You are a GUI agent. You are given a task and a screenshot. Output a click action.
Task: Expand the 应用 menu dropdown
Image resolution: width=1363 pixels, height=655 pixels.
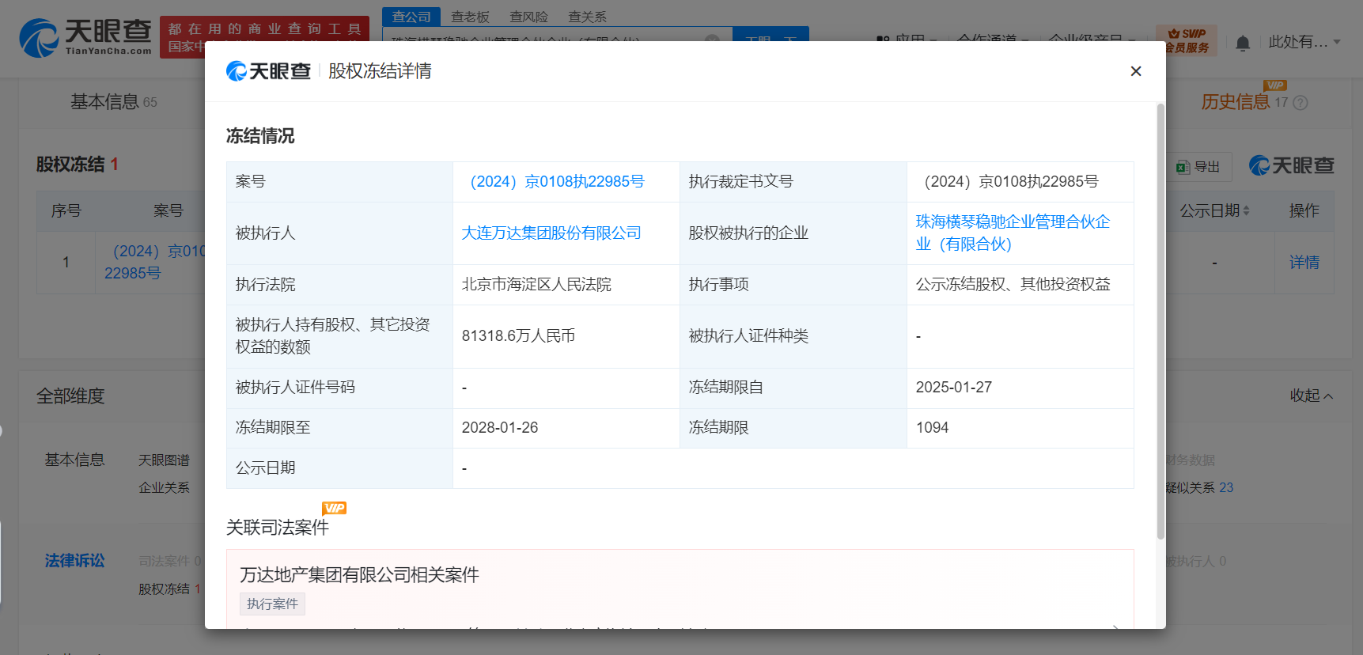click(906, 40)
